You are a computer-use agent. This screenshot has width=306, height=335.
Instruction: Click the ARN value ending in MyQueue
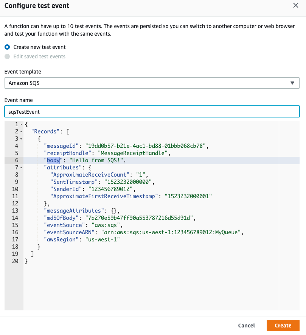(x=171, y=232)
